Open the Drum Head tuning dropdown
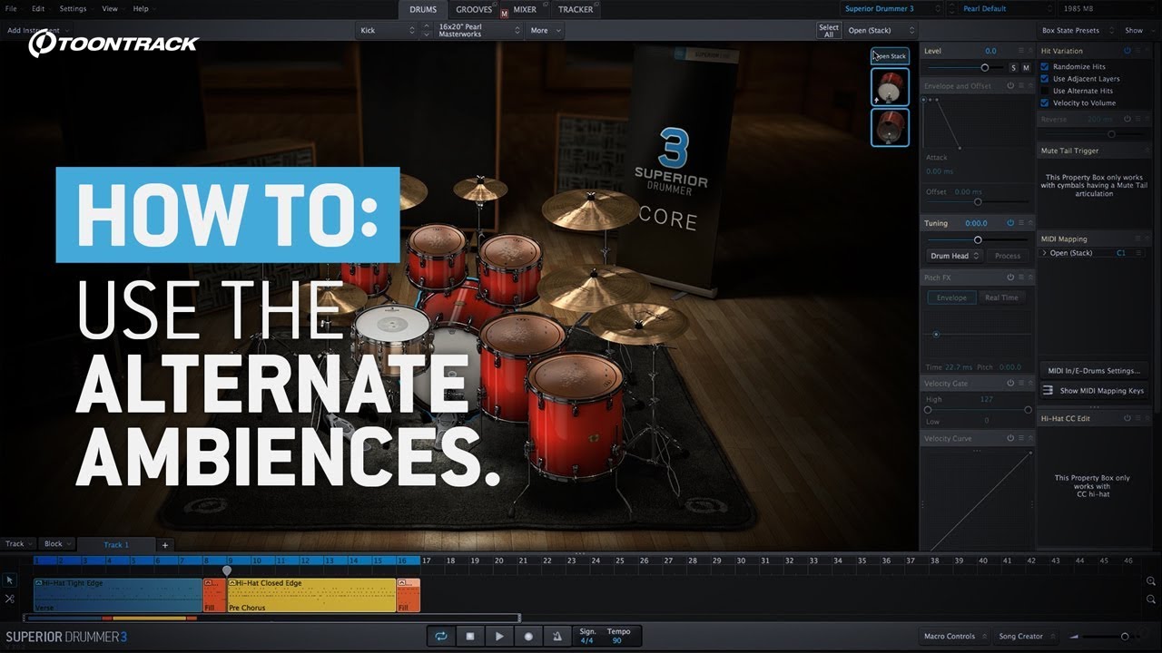1162x653 pixels. click(x=954, y=256)
